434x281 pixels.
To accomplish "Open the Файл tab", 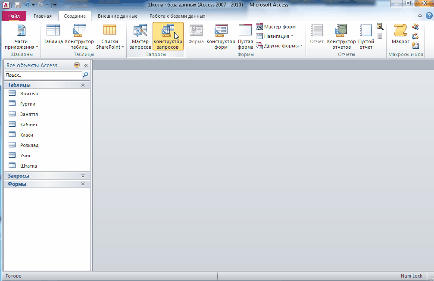I will click(14, 16).
